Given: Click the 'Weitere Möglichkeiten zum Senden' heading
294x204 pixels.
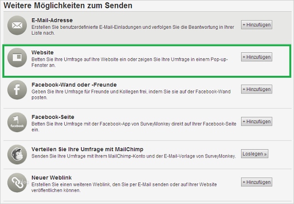Looking at the screenshot, I should coord(70,6).
